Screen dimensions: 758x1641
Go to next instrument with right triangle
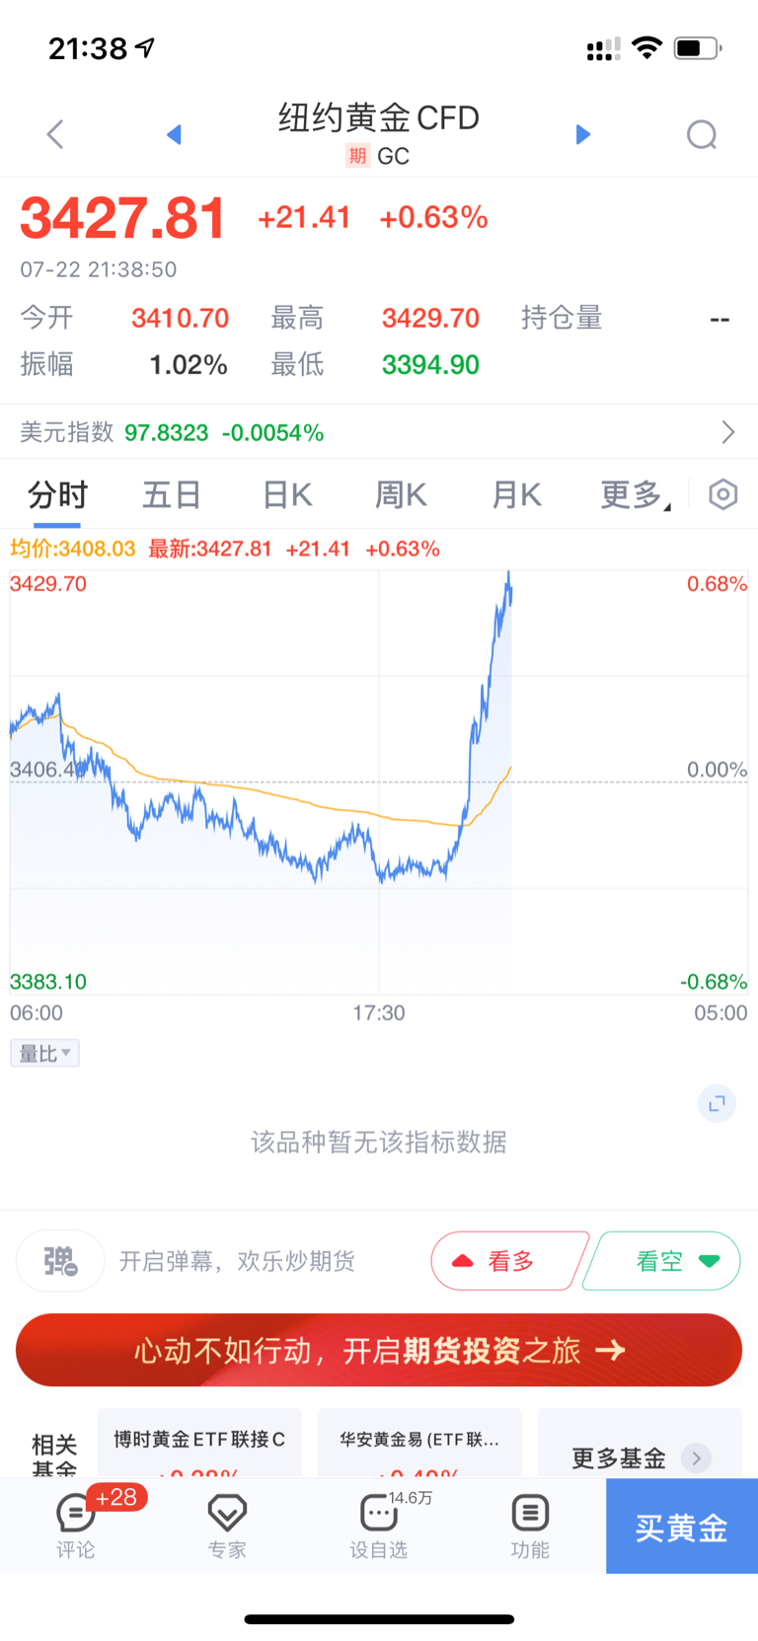pos(583,134)
